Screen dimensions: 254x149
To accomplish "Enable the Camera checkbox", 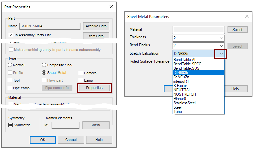I will (81, 73).
